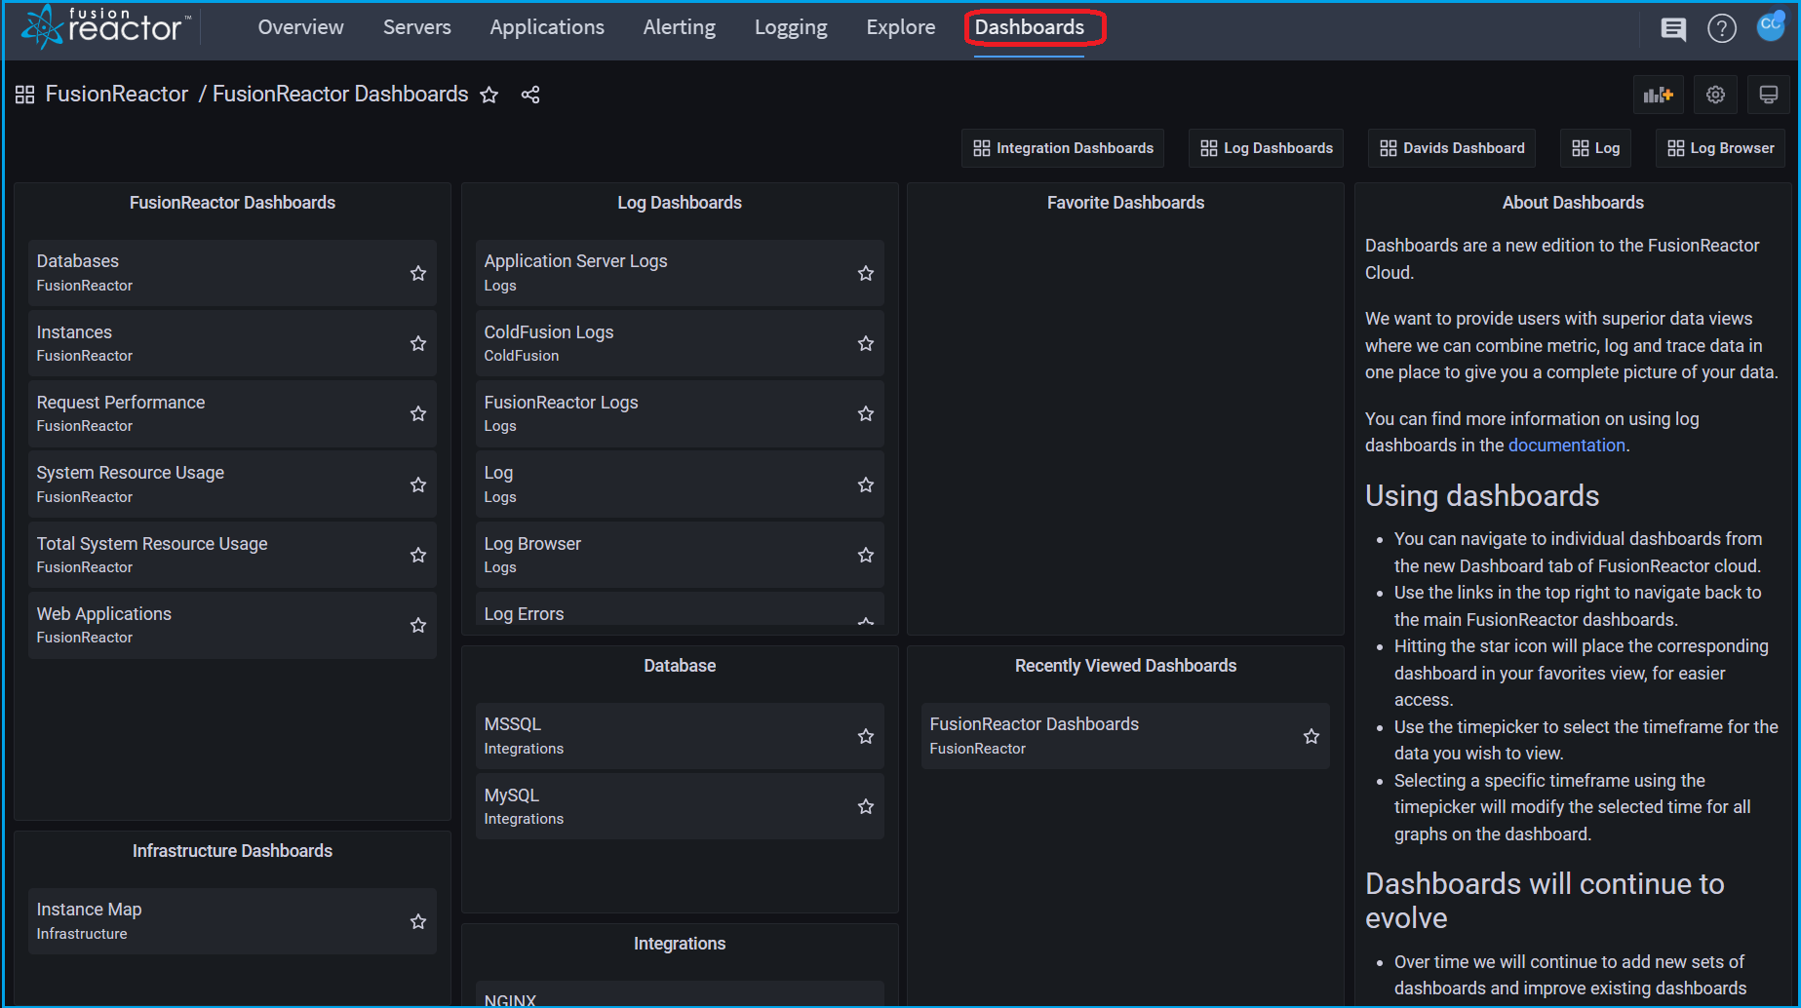Star the Log dashboard row

point(866,485)
